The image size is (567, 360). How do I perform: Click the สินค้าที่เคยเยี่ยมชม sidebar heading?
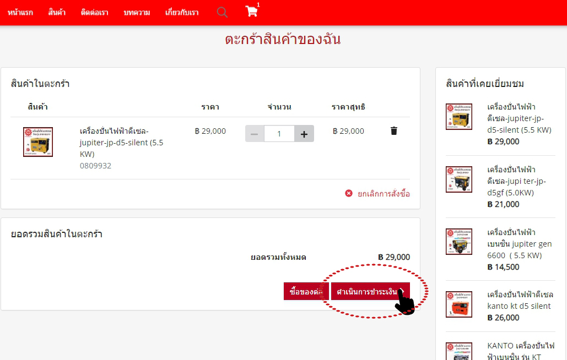tap(484, 84)
